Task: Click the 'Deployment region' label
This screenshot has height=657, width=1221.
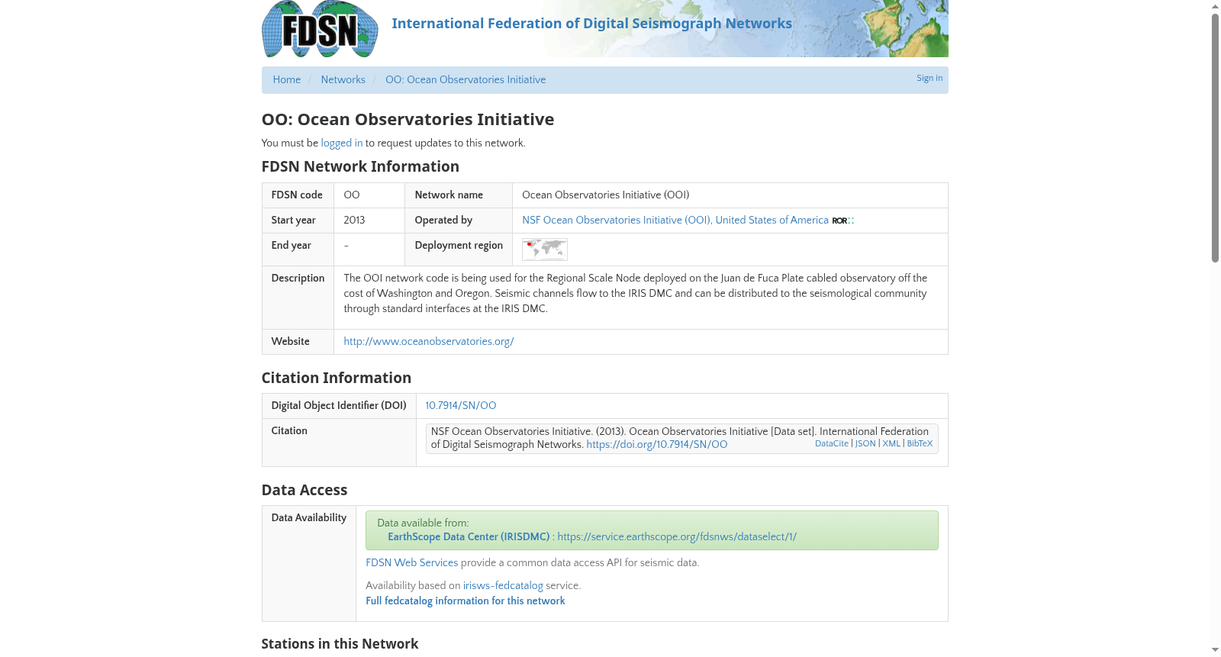Action: point(459,245)
